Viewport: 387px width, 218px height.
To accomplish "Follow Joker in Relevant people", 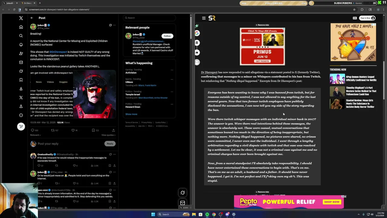I will pyautogui.click(x=167, y=36).
